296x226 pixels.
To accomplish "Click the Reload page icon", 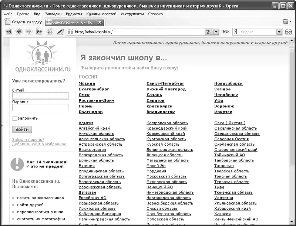I will tap(50, 32).
